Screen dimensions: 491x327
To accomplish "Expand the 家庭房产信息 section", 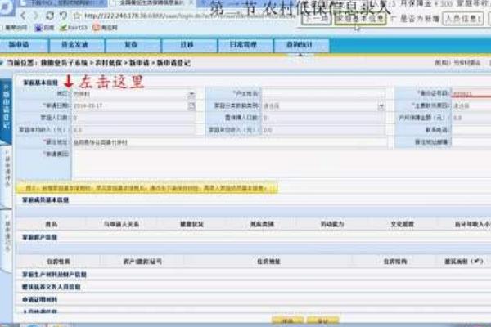I will point(40,237).
